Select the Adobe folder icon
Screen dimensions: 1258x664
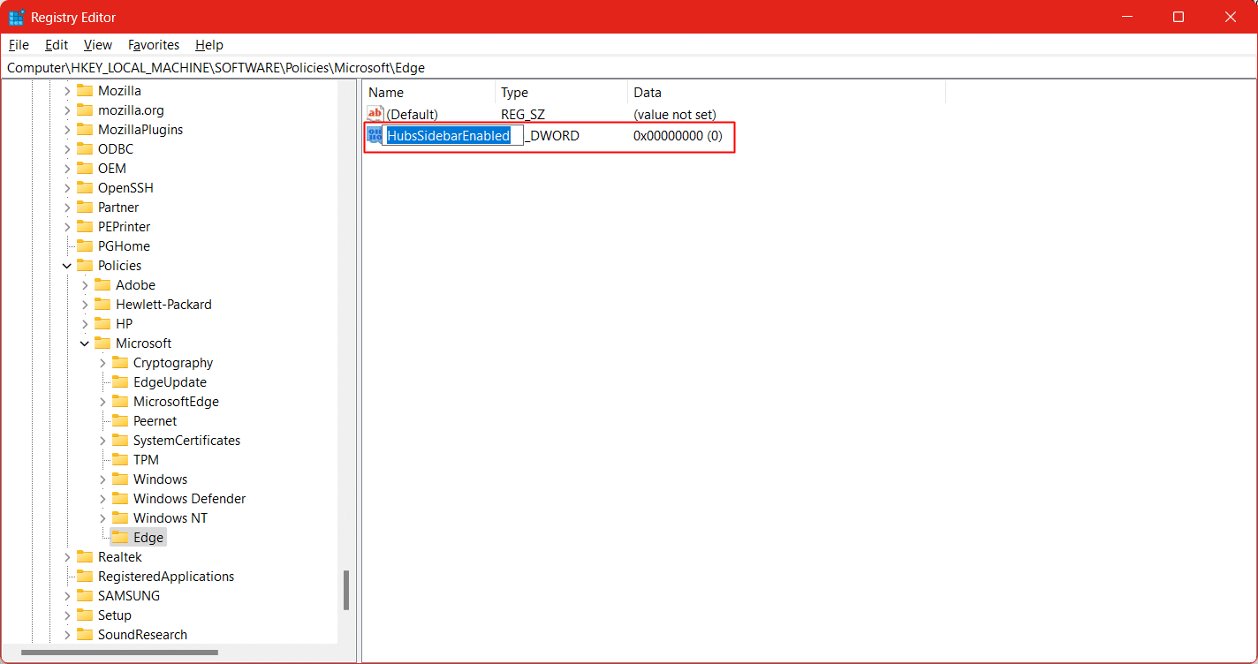click(102, 285)
